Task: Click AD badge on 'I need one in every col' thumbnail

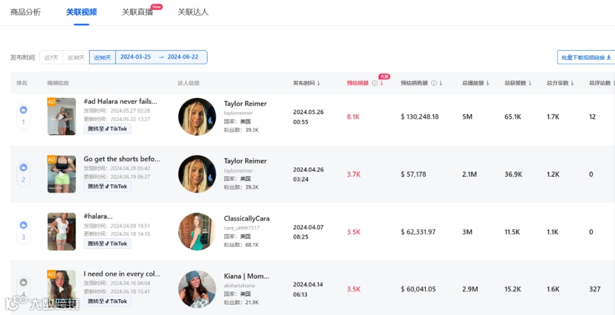Action: point(51,275)
